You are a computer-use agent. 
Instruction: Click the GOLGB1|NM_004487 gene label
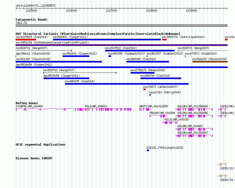click(190, 126)
